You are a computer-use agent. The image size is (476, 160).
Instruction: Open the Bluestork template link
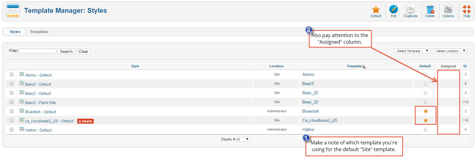[x=311, y=111]
